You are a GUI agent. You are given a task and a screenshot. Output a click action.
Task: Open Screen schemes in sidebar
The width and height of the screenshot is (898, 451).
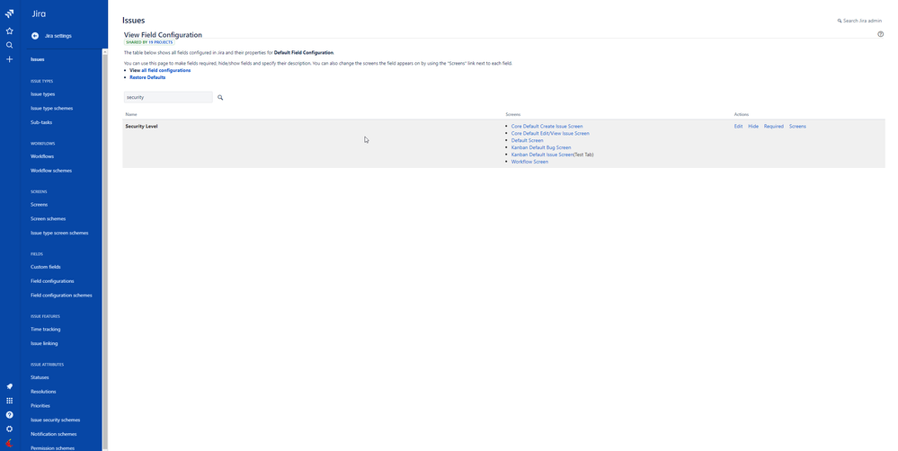coord(49,218)
